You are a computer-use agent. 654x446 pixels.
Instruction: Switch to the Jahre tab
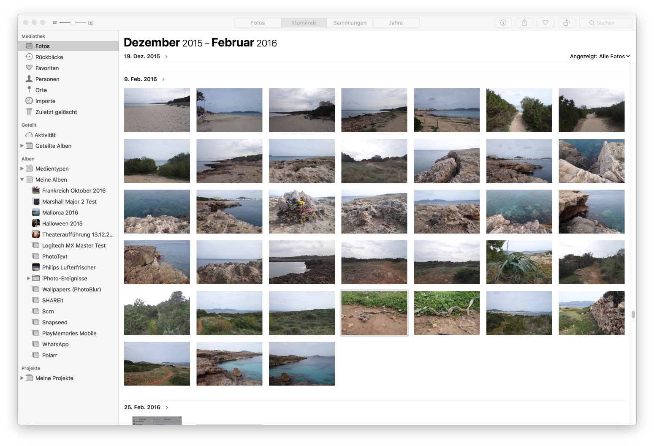point(396,23)
